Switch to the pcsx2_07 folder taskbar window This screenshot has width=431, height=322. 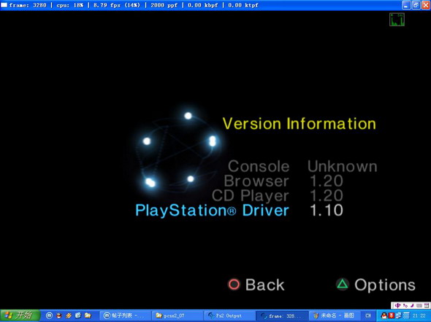pos(178,315)
